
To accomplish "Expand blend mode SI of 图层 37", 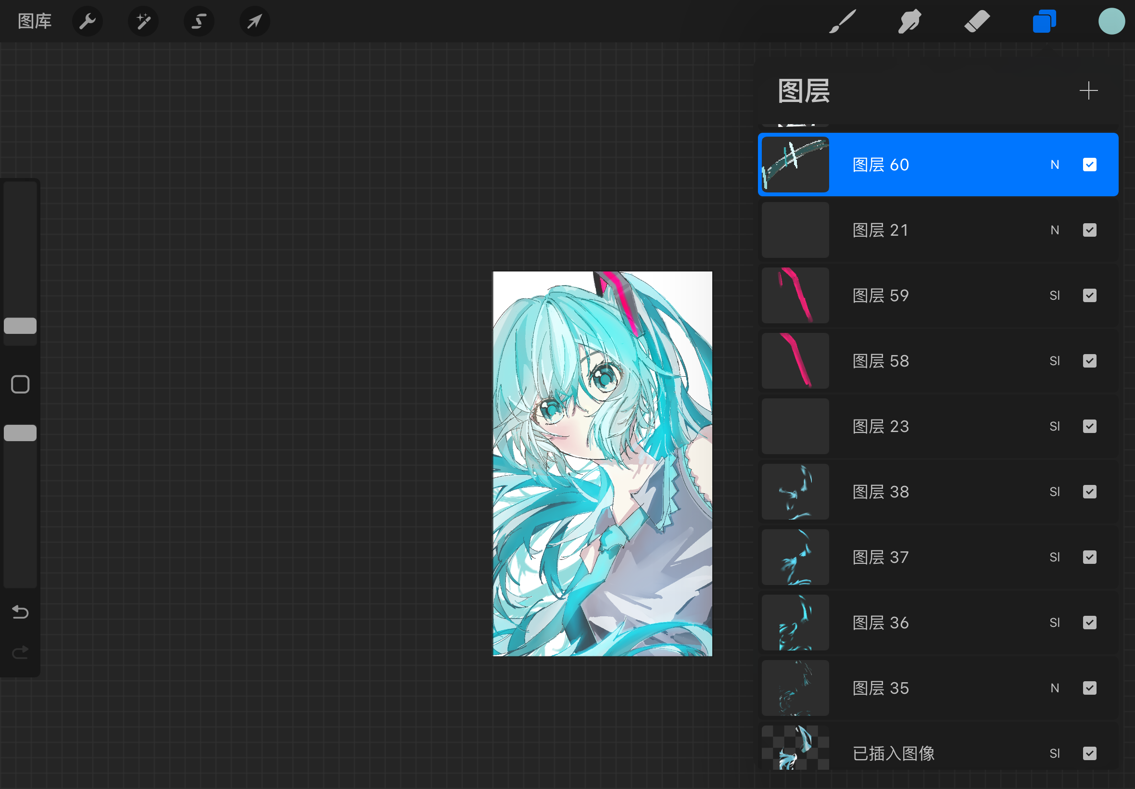I will (x=1055, y=557).
